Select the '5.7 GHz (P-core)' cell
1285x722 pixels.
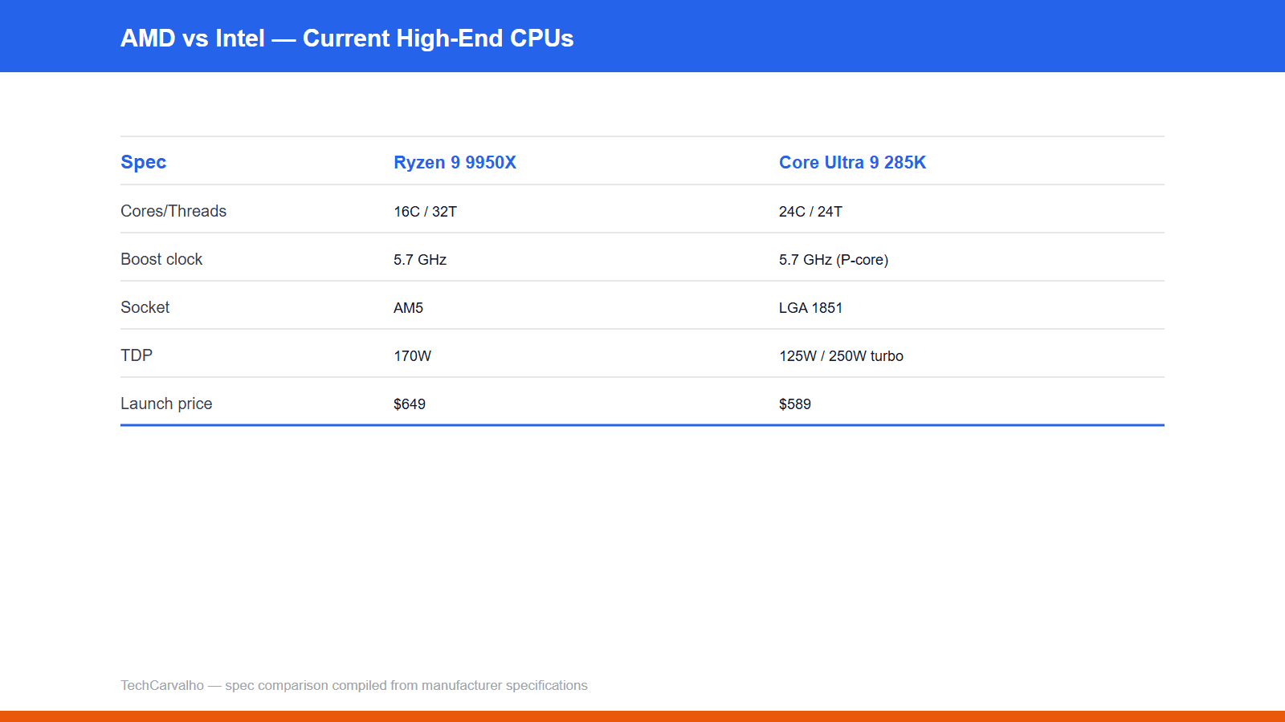click(834, 260)
